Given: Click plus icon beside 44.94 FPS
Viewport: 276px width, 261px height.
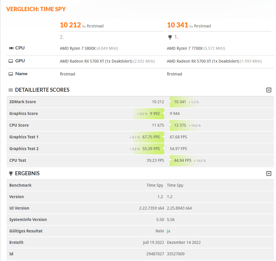Looking at the screenshot, I should tap(170, 160).
